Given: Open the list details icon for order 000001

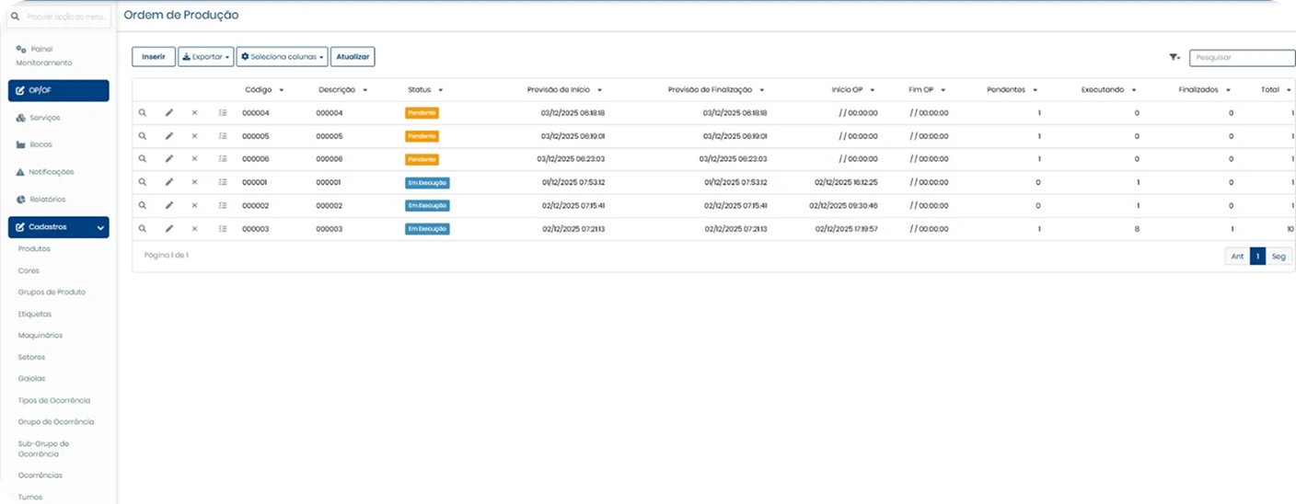Looking at the screenshot, I should tap(223, 182).
